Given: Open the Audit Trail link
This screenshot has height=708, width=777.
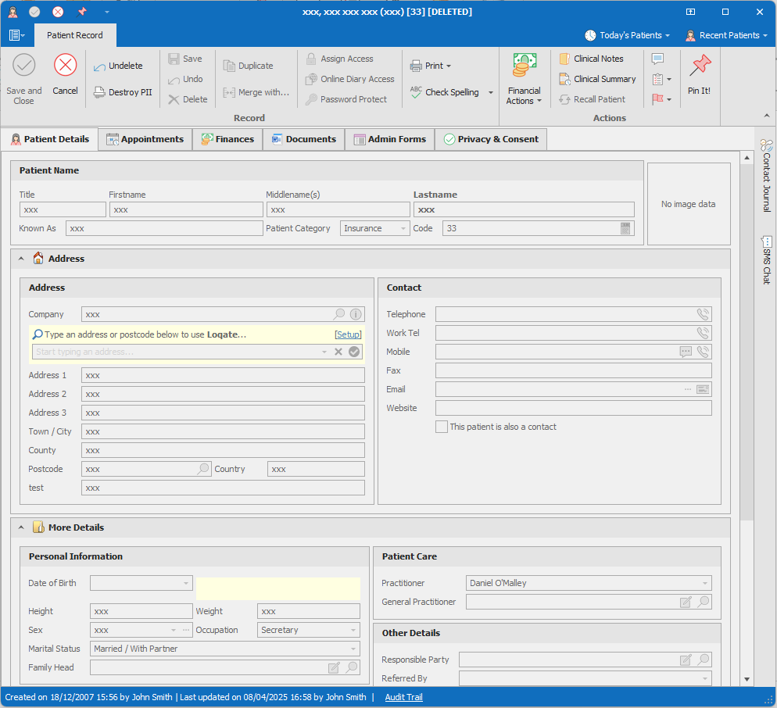Looking at the screenshot, I should [x=403, y=697].
